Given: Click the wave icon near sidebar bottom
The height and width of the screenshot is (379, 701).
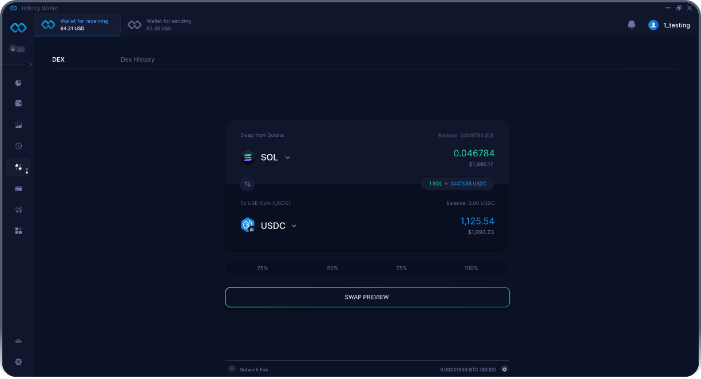Looking at the screenshot, I should (18, 341).
